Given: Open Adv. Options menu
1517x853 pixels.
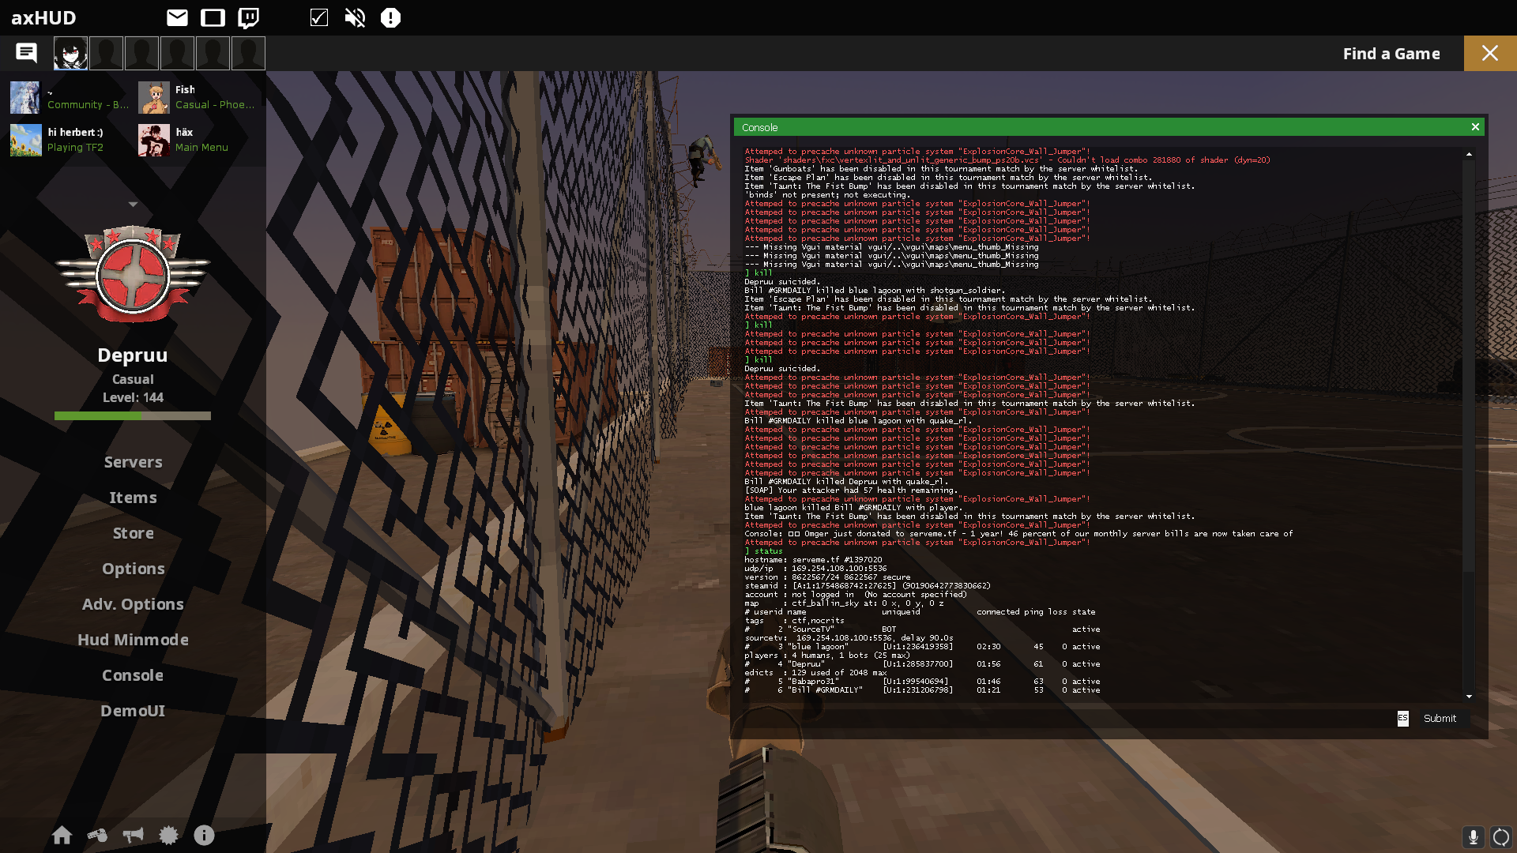Looking at the screenshot, I should [133, 604].
